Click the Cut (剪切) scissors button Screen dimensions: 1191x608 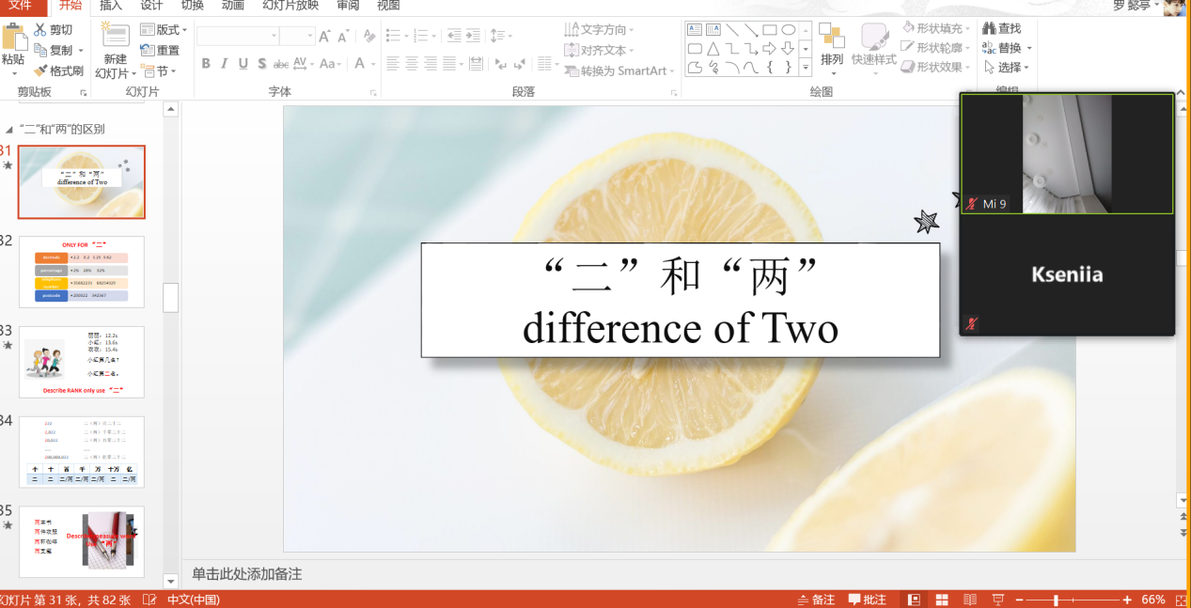click(54, 30)
